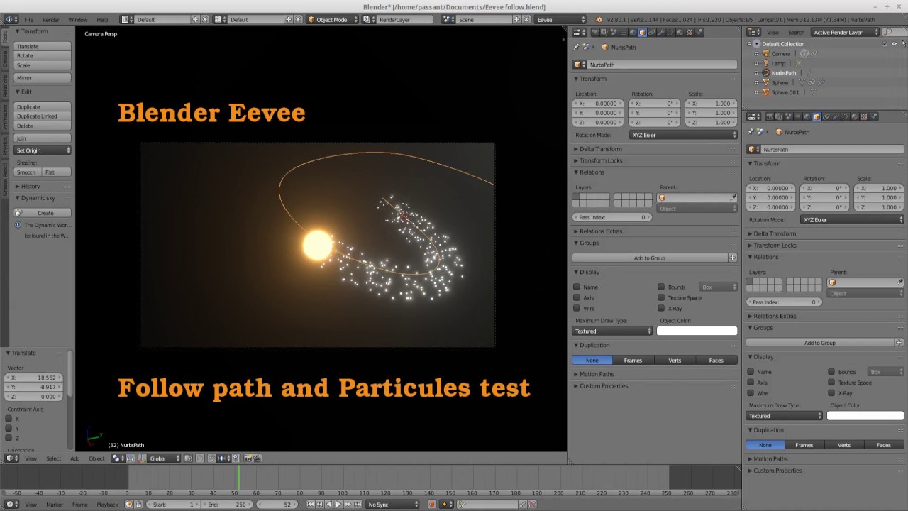908x511 pixels.
Task: Click the Sphere mesh icon in outliner
Action: (x=765, y=82)
